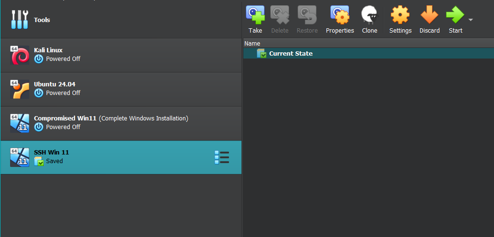
Task: Click the SSH Win 11 OS icon
Action: pos(20,157)
